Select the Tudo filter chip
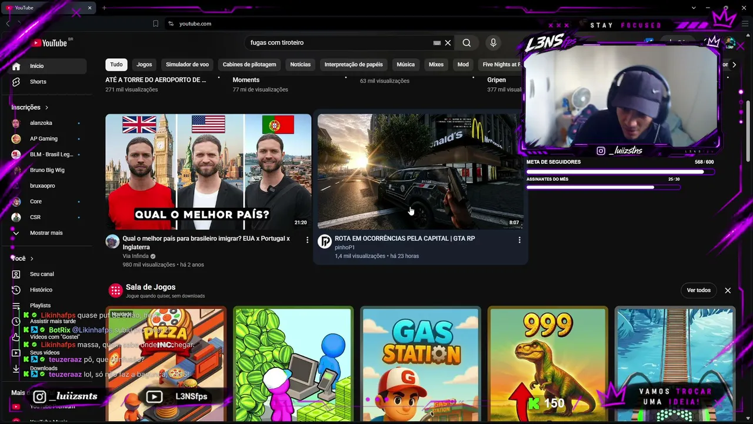Image resolution: width=753 pixels, height=424 pixels. click(x=116, y=65)
